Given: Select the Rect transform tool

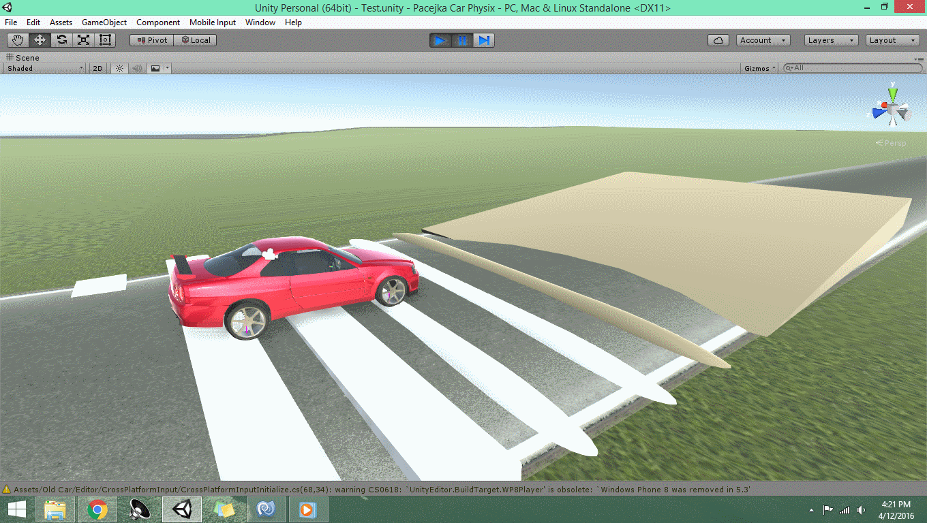Looking at the screenshot, I should pyautogui.click(x=105, y=40).
